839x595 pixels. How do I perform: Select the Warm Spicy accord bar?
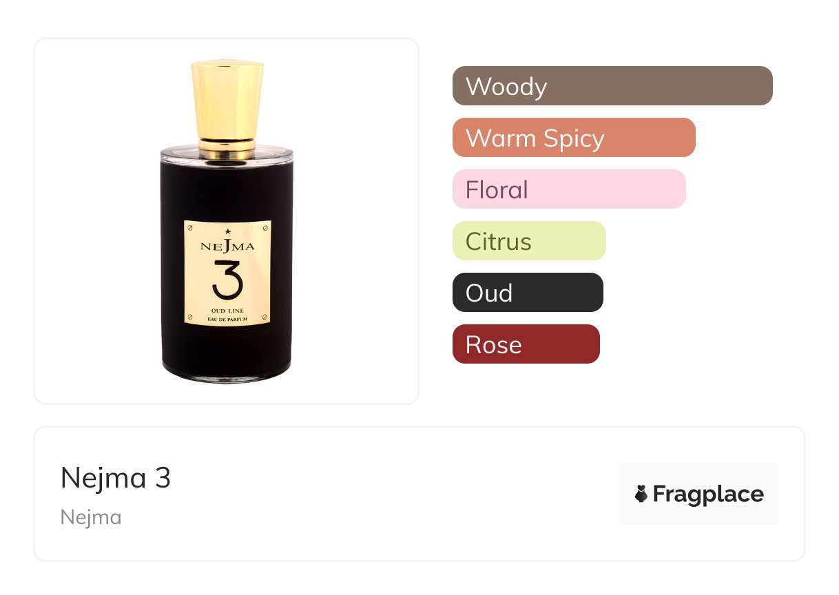point(574,138)
